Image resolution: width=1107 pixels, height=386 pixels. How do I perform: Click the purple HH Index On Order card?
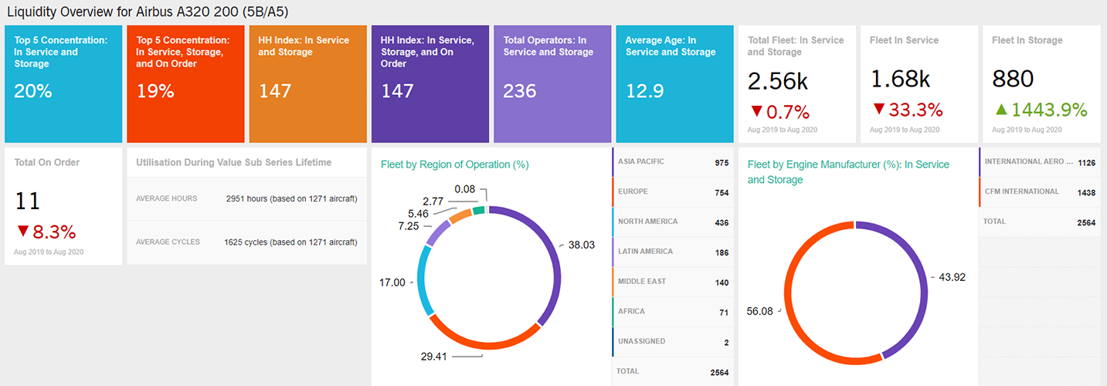430,84
